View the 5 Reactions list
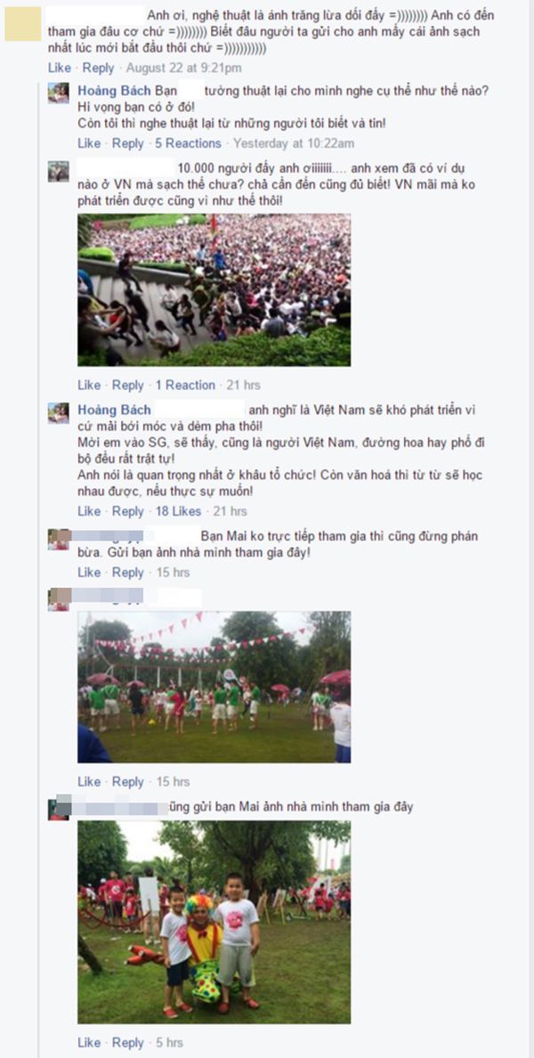The height and width of the screenshot is (1058, 534). click(188, 143)
